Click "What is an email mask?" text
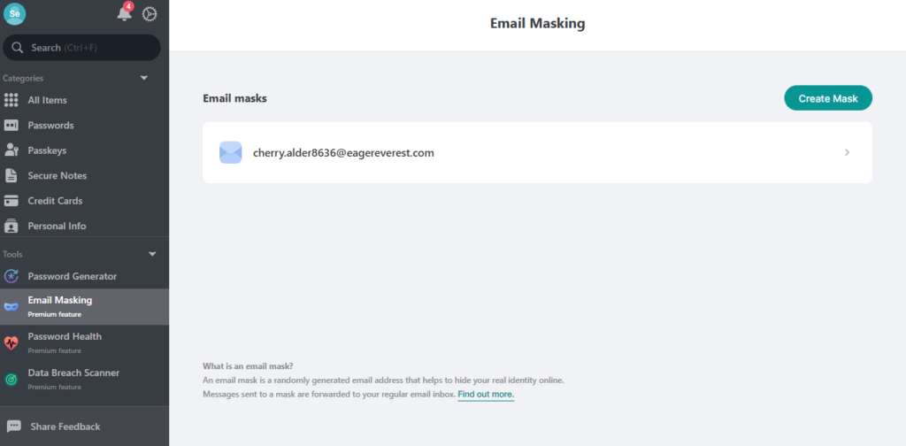906x446 pixels. click(248, 365)
